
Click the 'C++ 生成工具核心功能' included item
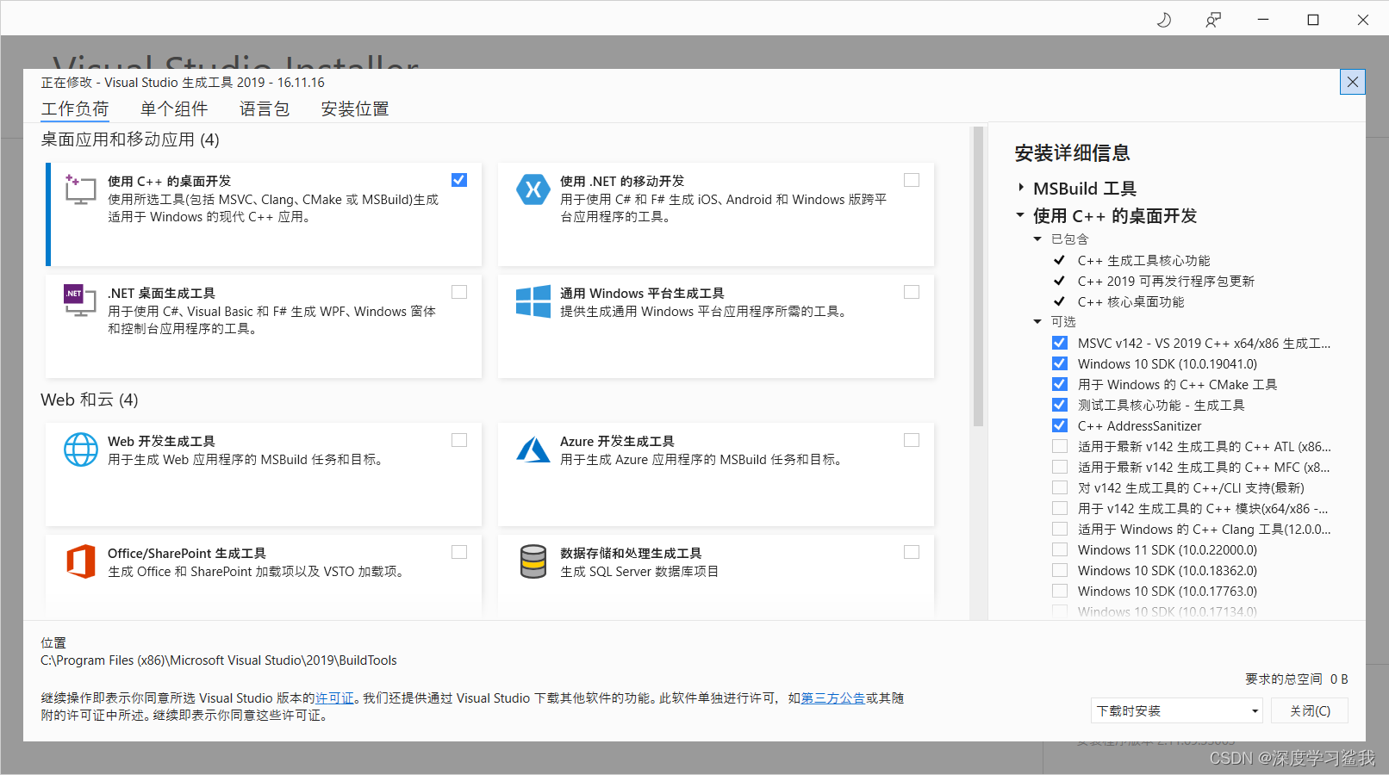click(1143, 260)
